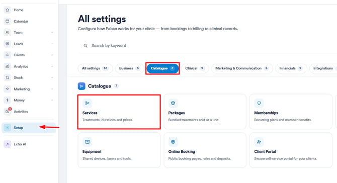Click 'Recurring plans and member benefits.' text

point(283,120)
